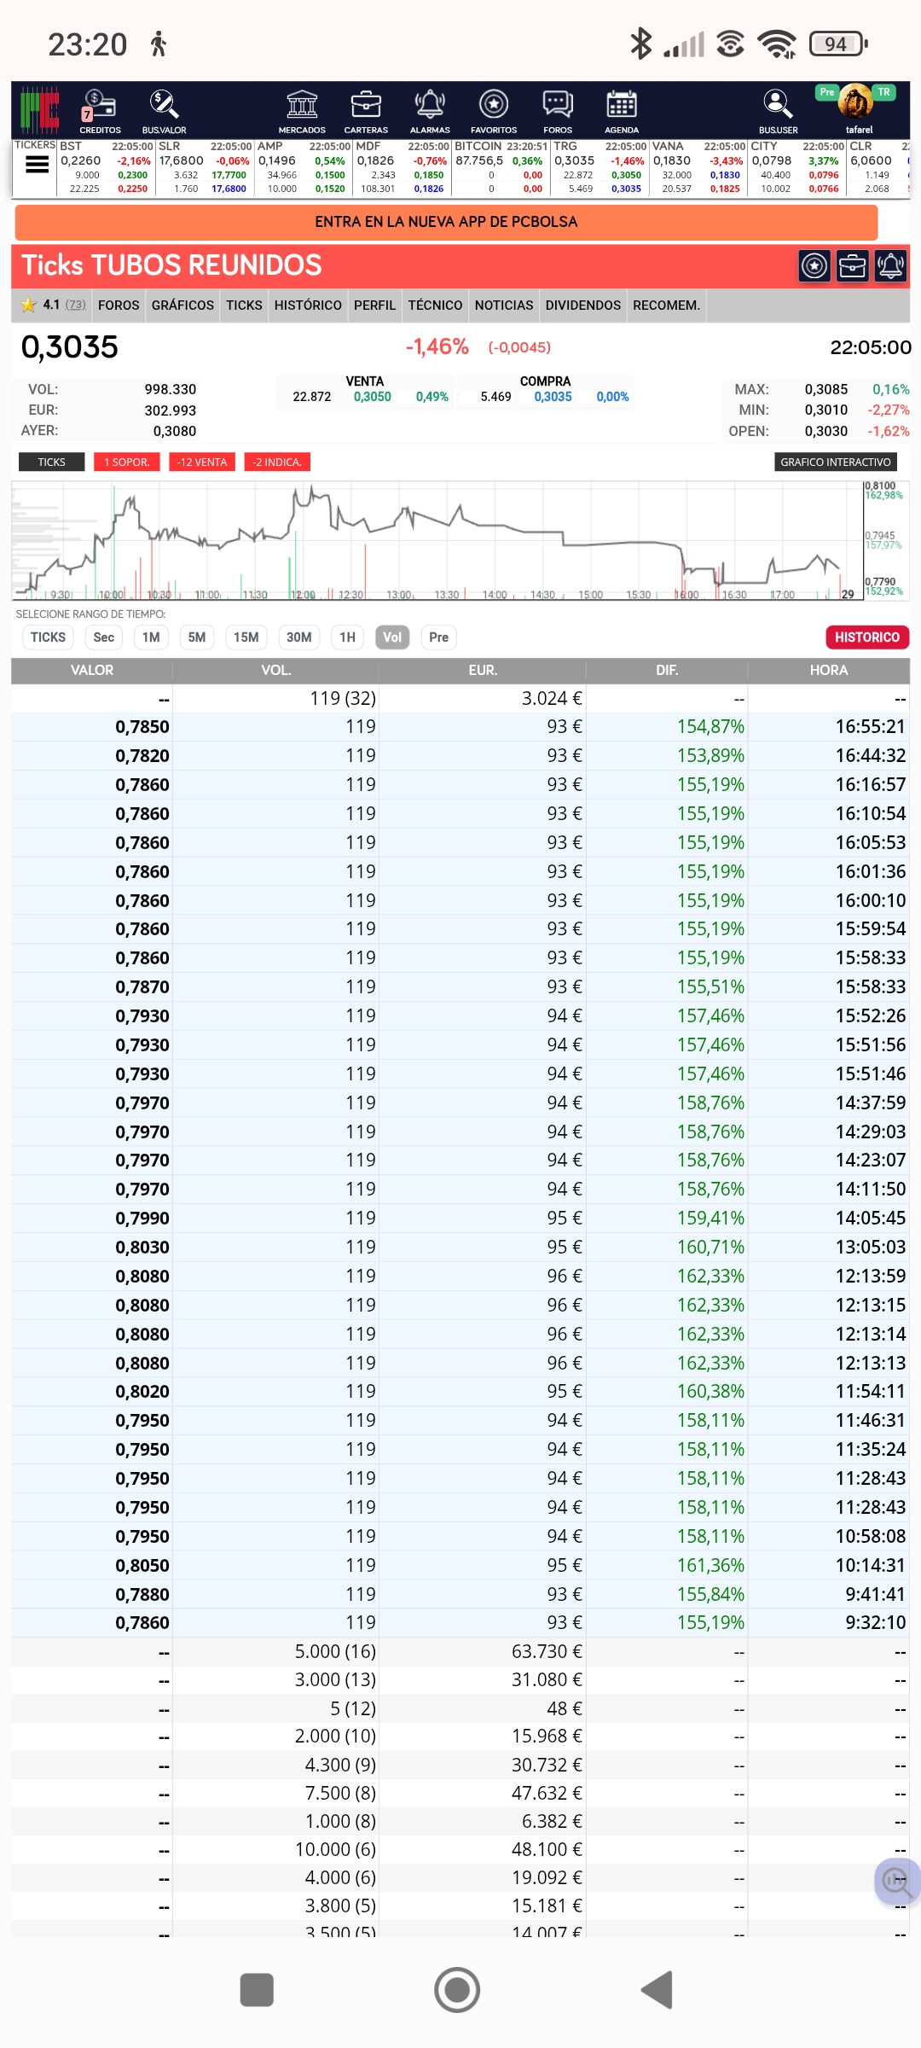Open the Bus.User search icon

click(x=778, y=110)
